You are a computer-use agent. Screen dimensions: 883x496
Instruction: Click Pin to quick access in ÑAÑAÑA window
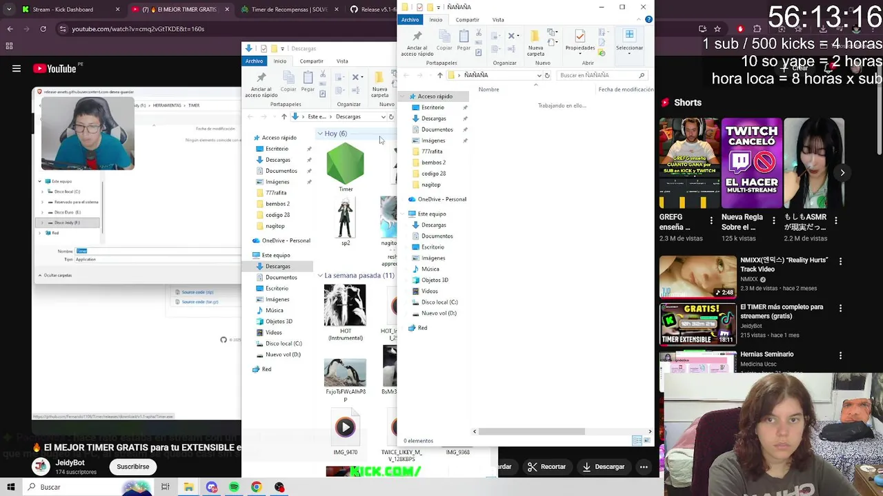(417, 43)
